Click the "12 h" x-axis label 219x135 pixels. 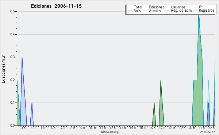tap(112, 128)
